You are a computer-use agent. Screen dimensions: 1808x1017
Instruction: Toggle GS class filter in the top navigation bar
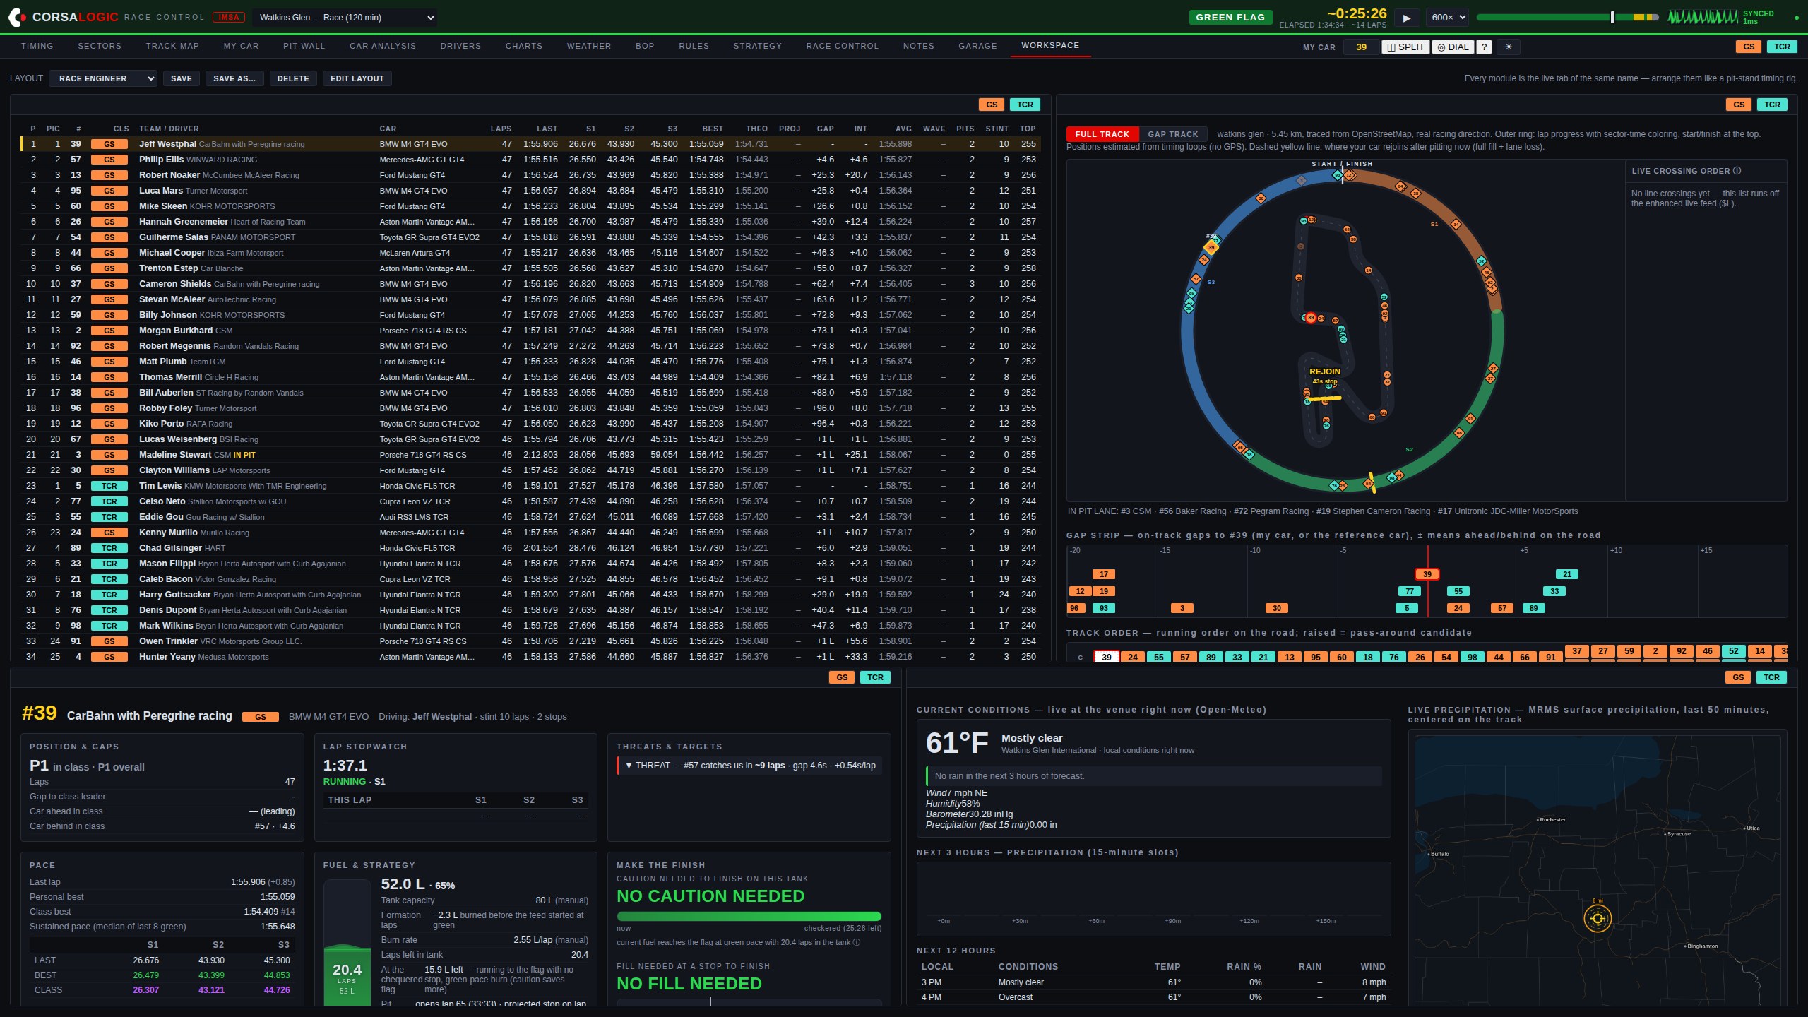coord(1749,47)
